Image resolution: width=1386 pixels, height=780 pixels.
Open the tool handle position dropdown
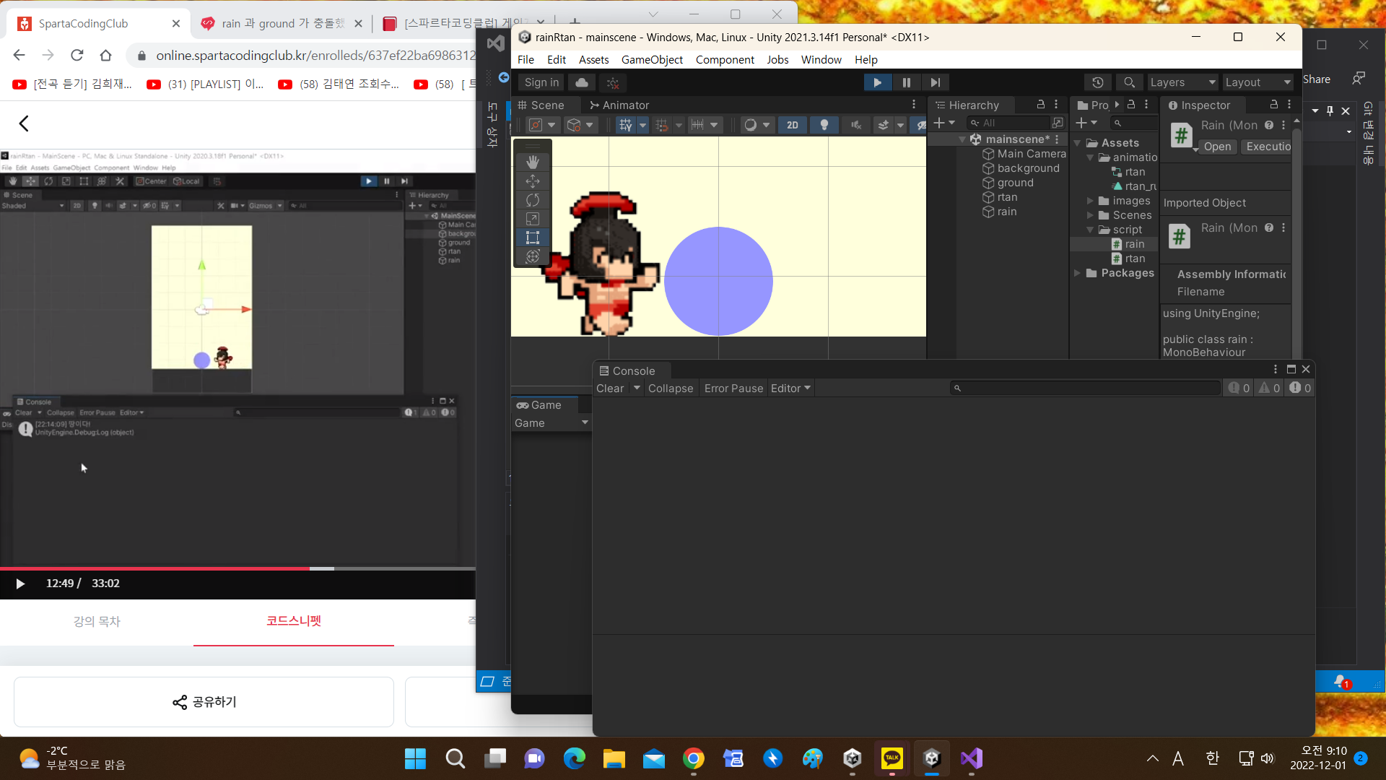point(542,125)
